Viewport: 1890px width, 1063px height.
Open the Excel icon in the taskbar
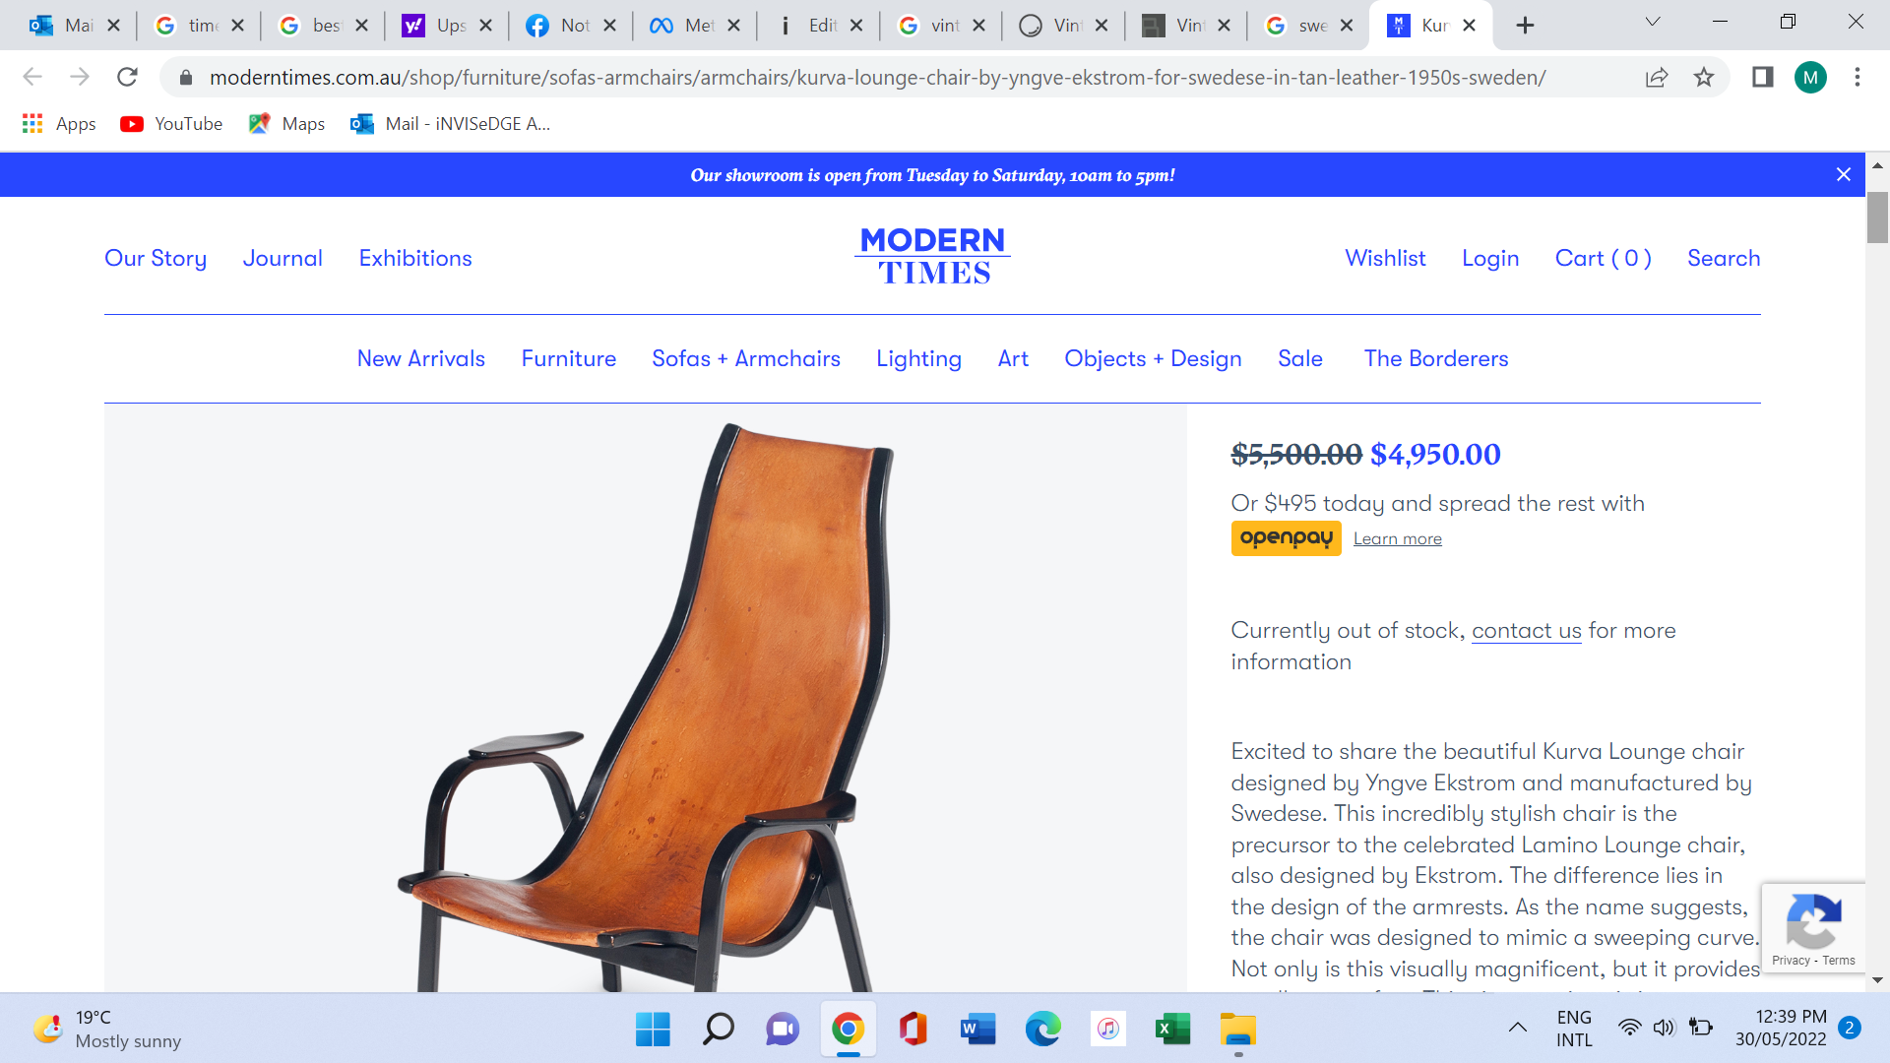(x=1172, y=1030)
